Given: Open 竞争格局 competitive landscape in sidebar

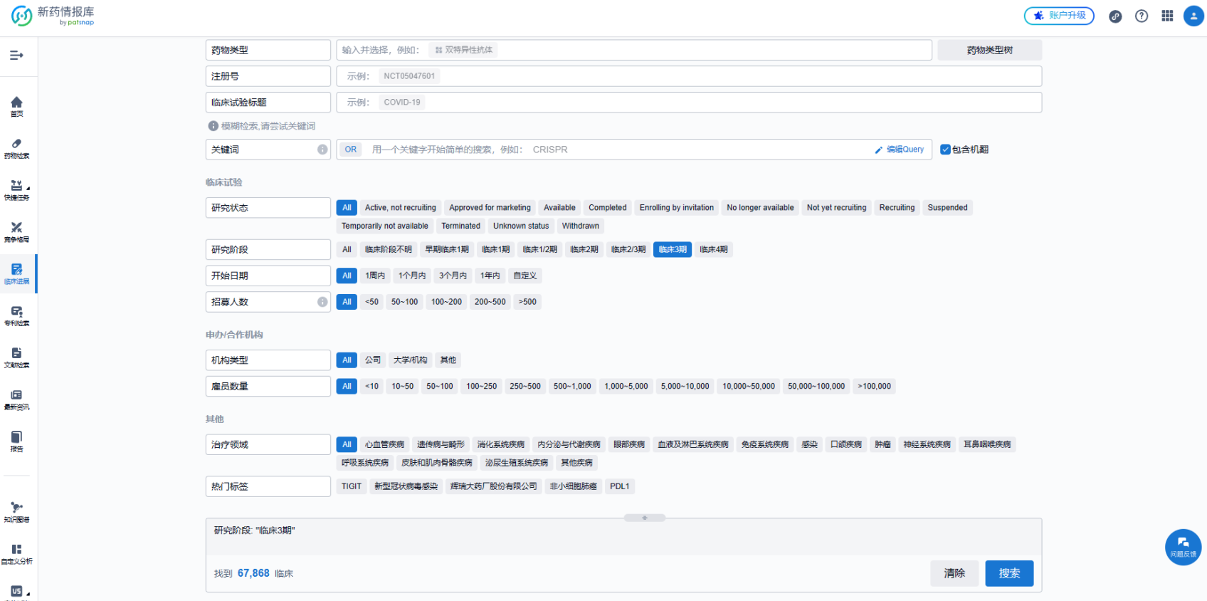Looking at the screenshot, I should click(x=16, y=231).
